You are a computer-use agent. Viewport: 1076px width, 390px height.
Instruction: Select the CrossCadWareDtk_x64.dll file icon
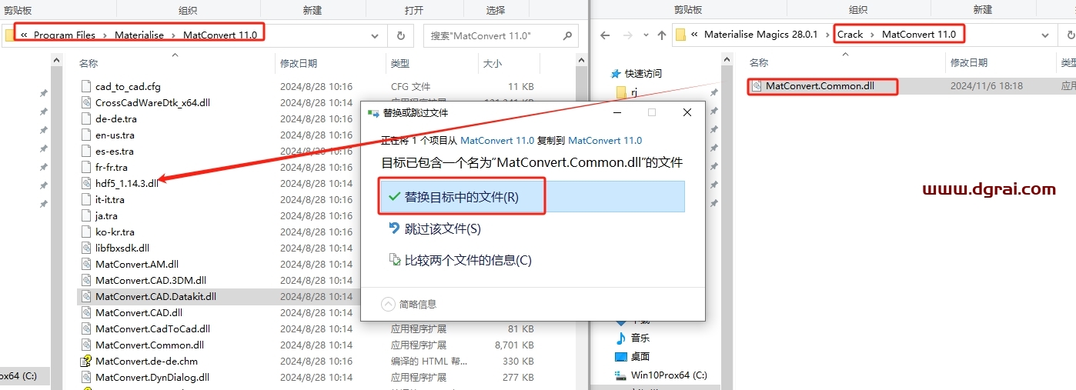click(86, 102)
